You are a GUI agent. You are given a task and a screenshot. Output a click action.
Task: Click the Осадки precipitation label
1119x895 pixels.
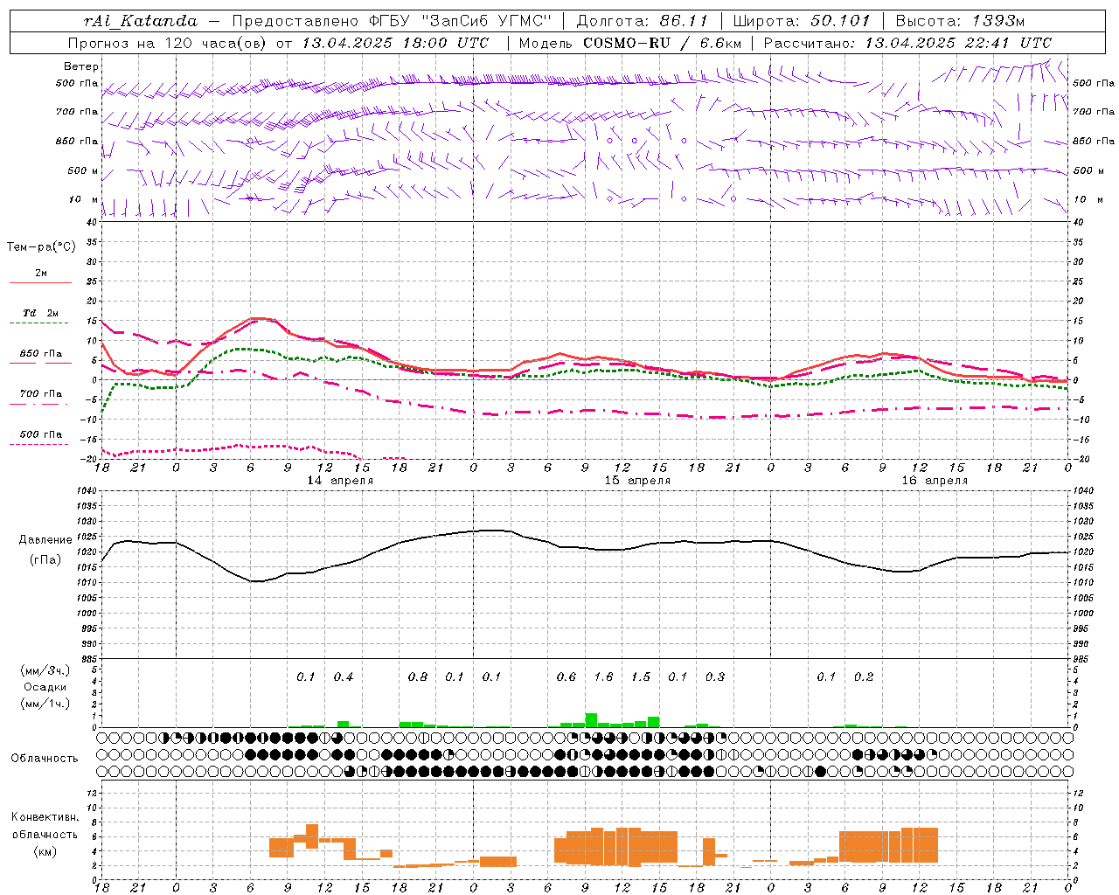pyautogui.click(x=45, y=687)
